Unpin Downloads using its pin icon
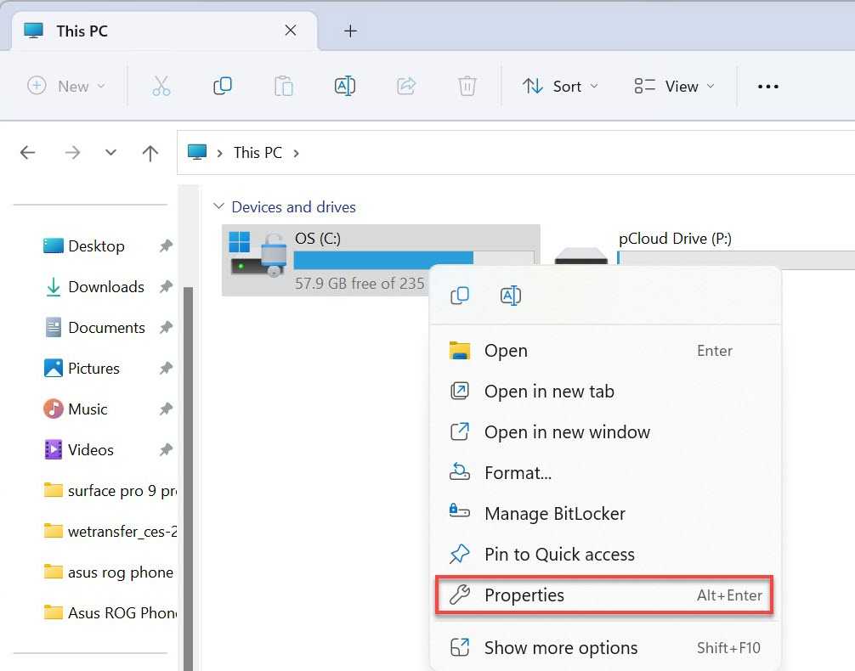855x671 pixels. pos(166,287)
